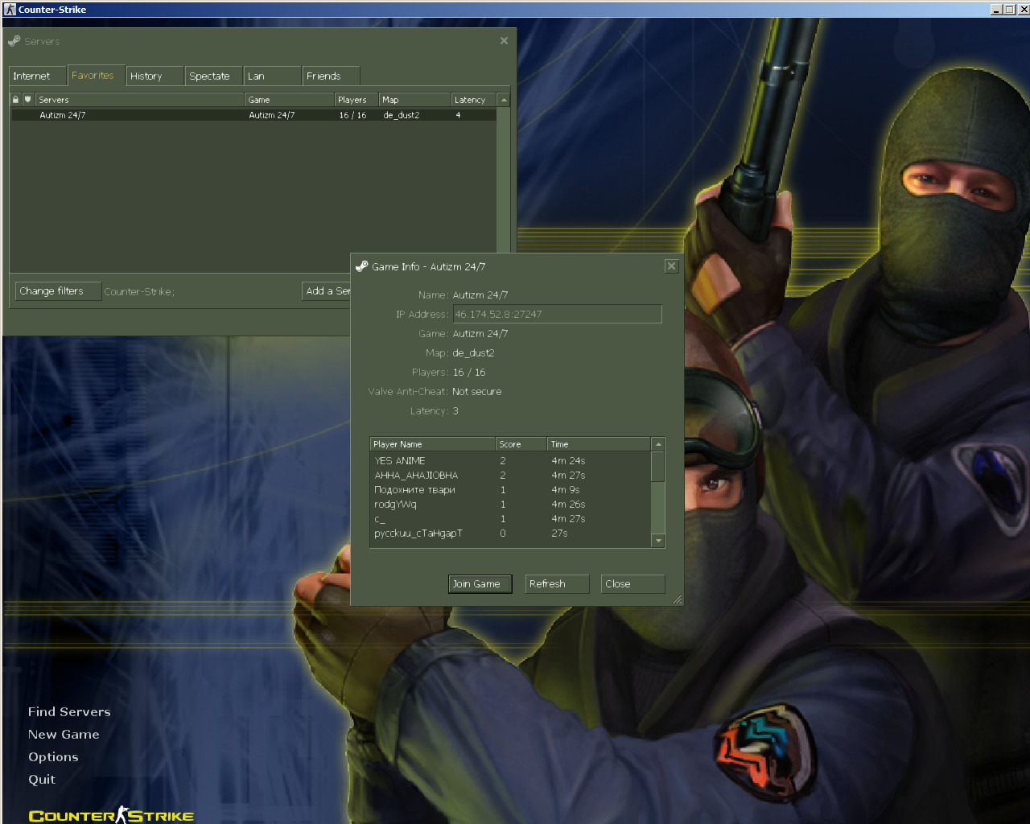The height and width of the screenshot is (824, 1030).
Task: Sort by the Servers column header
Action: pyautogui.click(x=139, y=100)
